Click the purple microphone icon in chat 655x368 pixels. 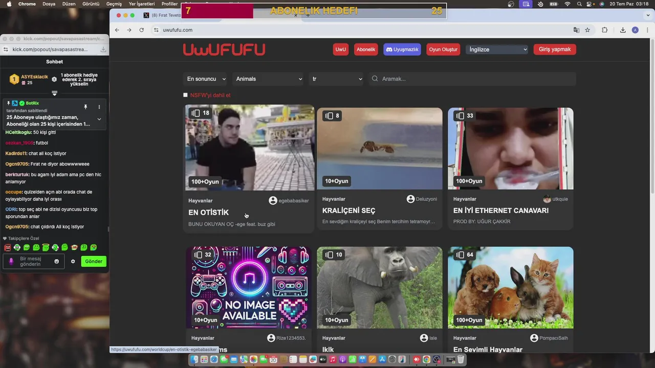11,261
